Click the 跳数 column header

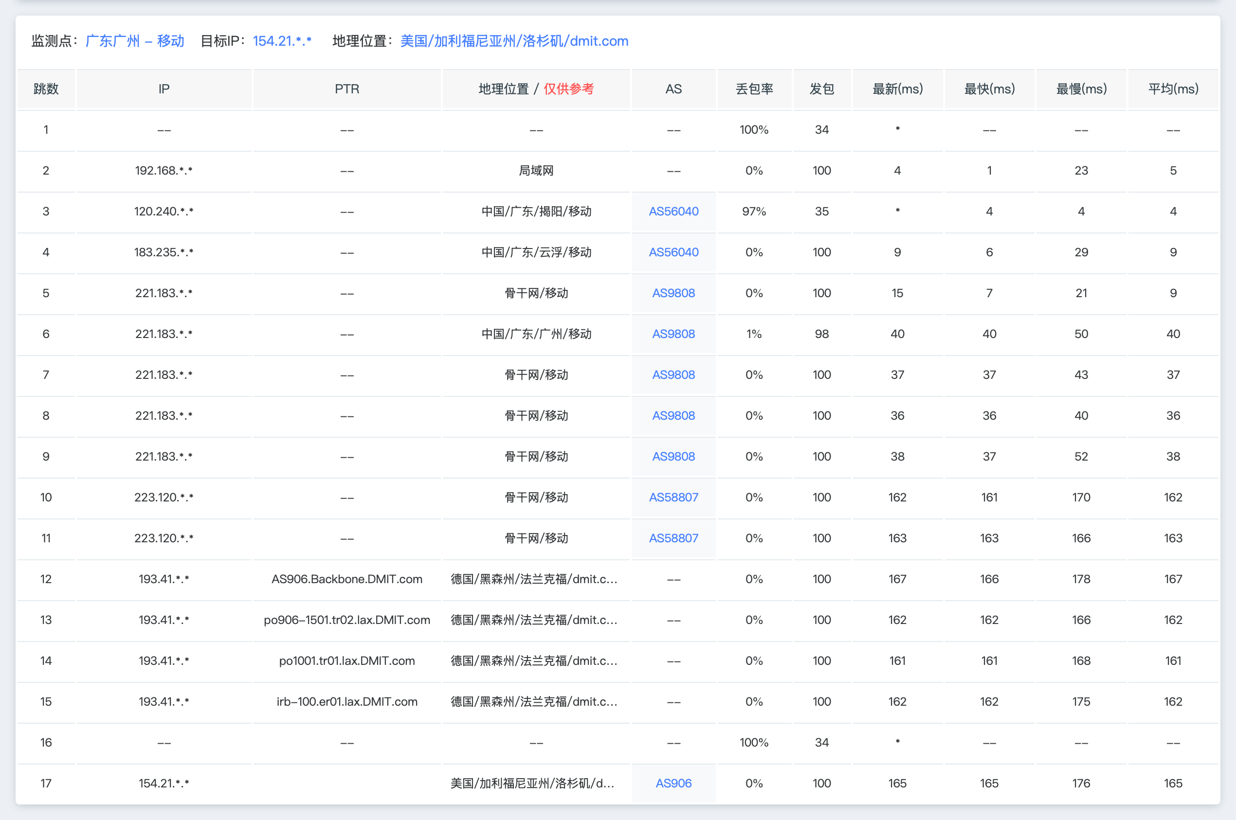click(x=46, y=89)
